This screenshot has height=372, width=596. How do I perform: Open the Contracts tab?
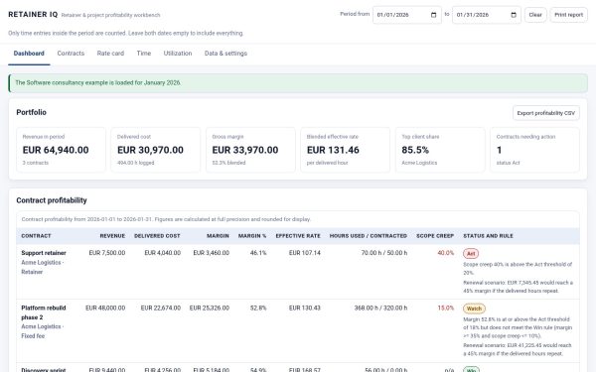click(71, 54)
